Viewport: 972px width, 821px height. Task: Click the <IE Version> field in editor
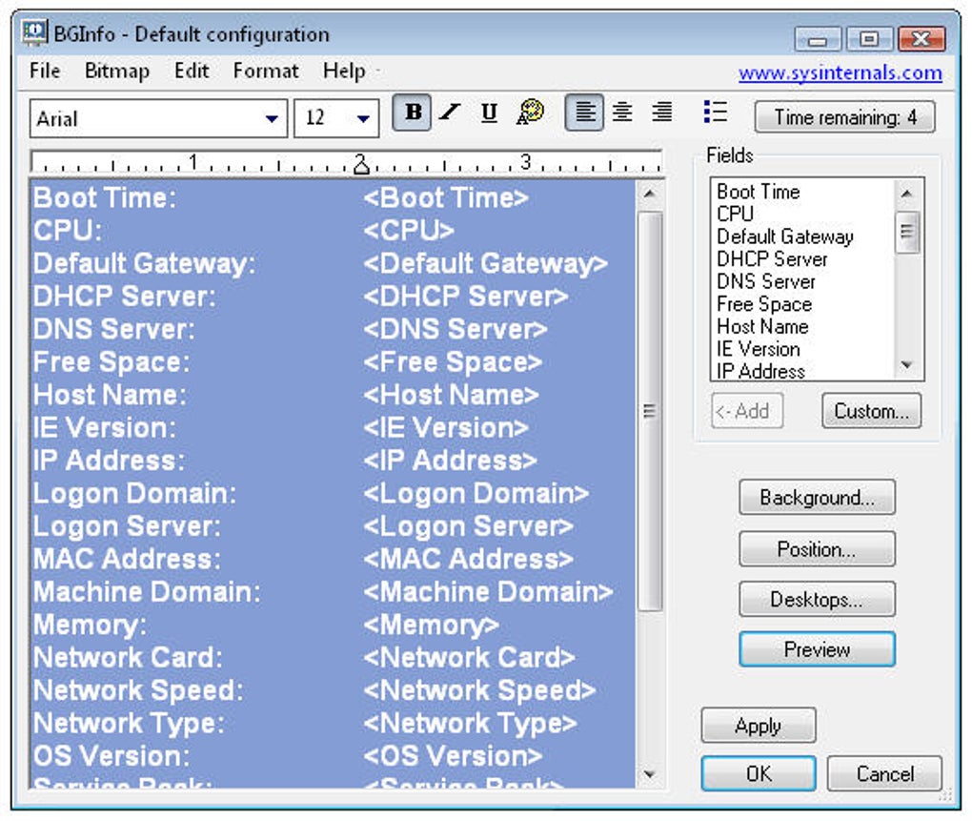[x=446, y=428]
